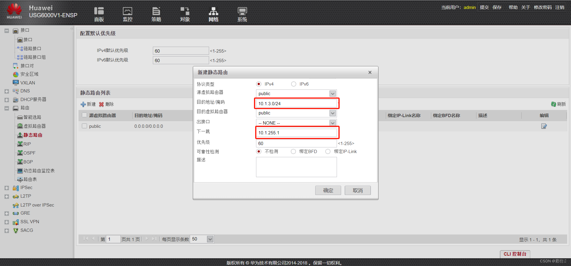Image resolution: width=571 pixels, height=266 pixels.
Task: Open 接口对 in the sidebar
Action: 27,66
